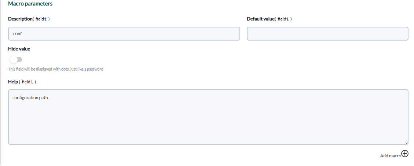The image size is (414, 166).
Task: Click "(_field1_)" suffix beside Default value
Action: point(283,19)
